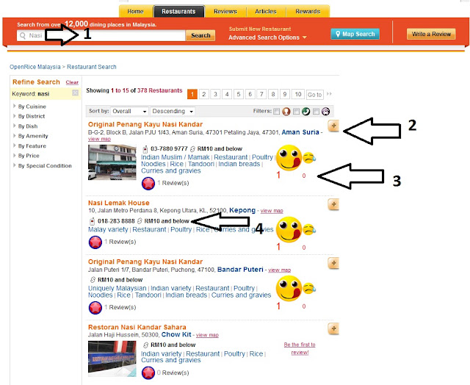Screen dimensions: 470x385
Task: Click the crying face for Bandar Puteri restaurant
Action: pos(309,289)
